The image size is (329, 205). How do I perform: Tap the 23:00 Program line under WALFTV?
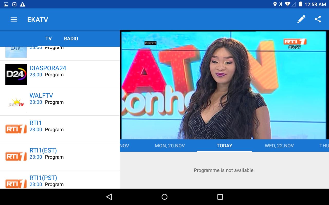pyautogui.click(x=47, y=102)
